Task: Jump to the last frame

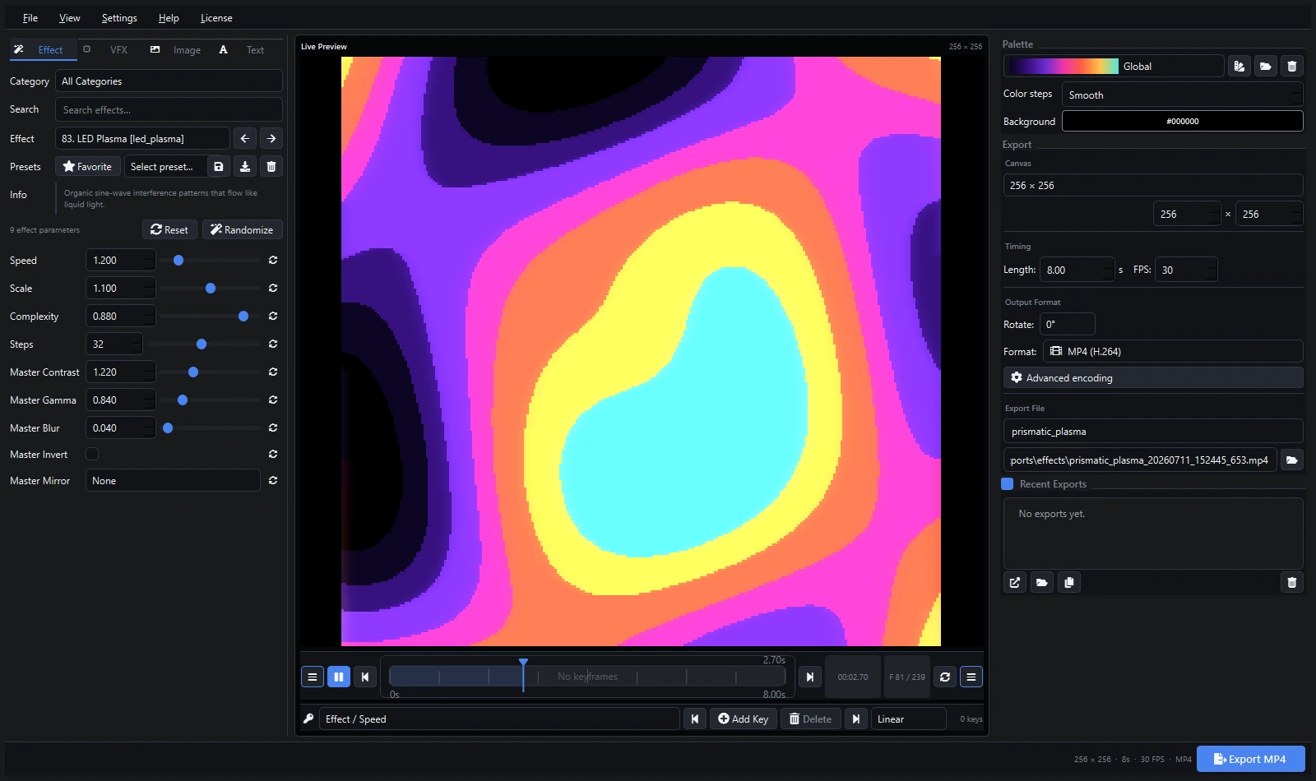Action: point(810,677)
